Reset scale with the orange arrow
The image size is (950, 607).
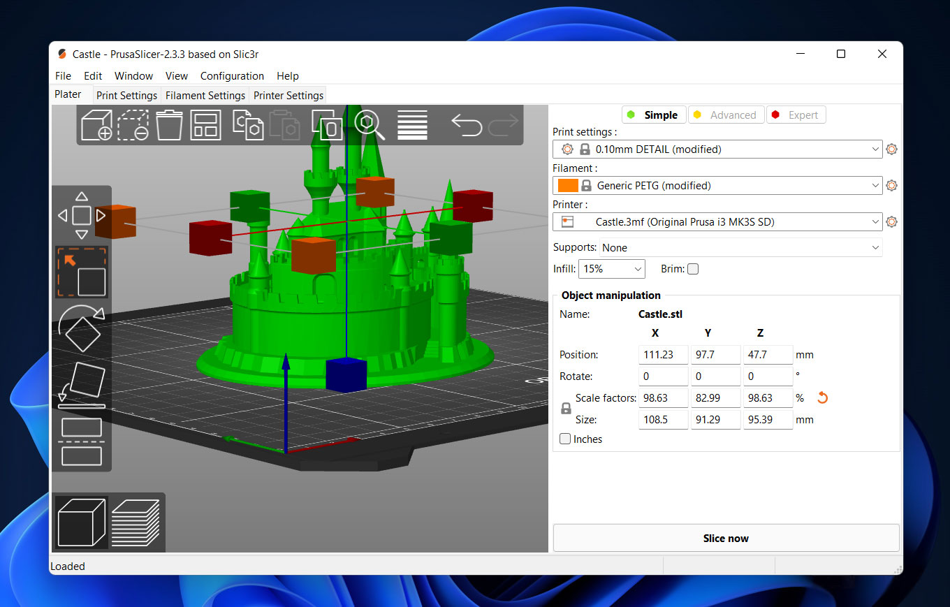[x=822, y=398]
